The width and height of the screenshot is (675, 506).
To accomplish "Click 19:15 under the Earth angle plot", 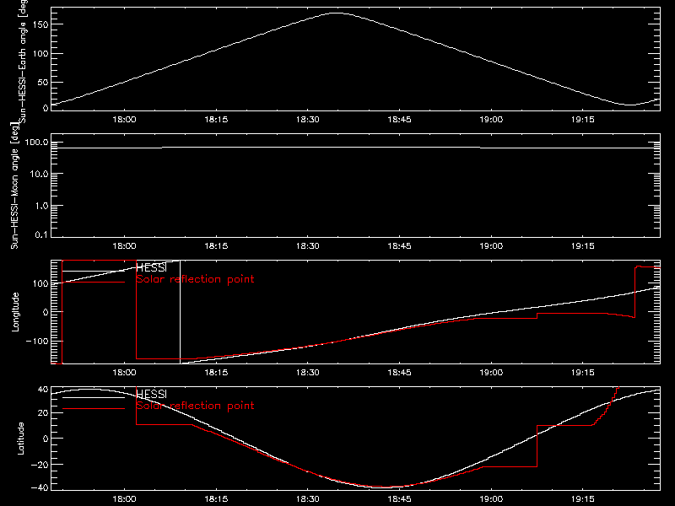I will coord(583,120).
